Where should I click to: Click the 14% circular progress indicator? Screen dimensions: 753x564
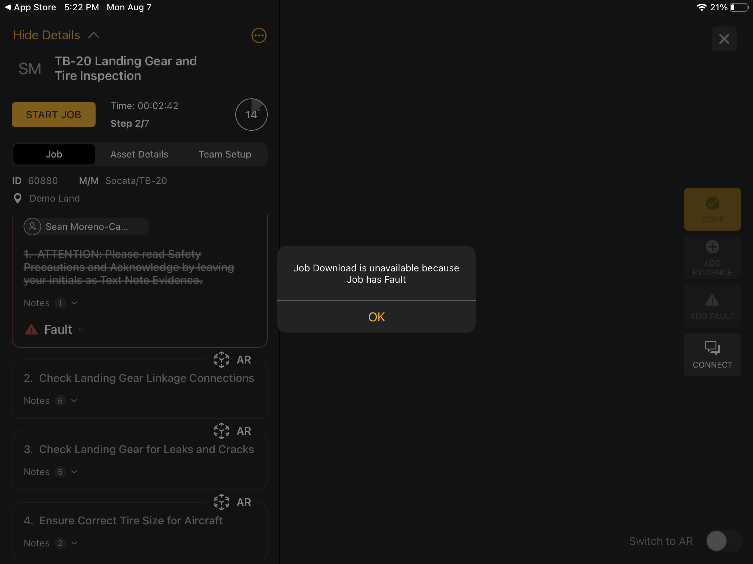[251, 115]
